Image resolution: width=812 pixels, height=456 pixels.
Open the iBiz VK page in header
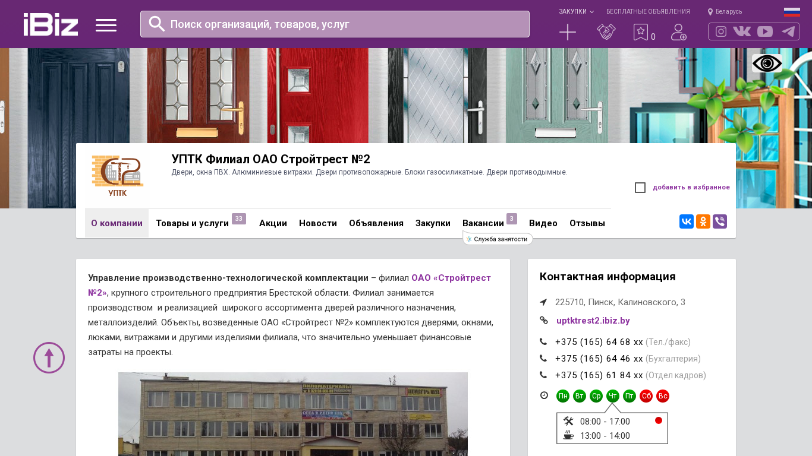(x=742, y=31)
